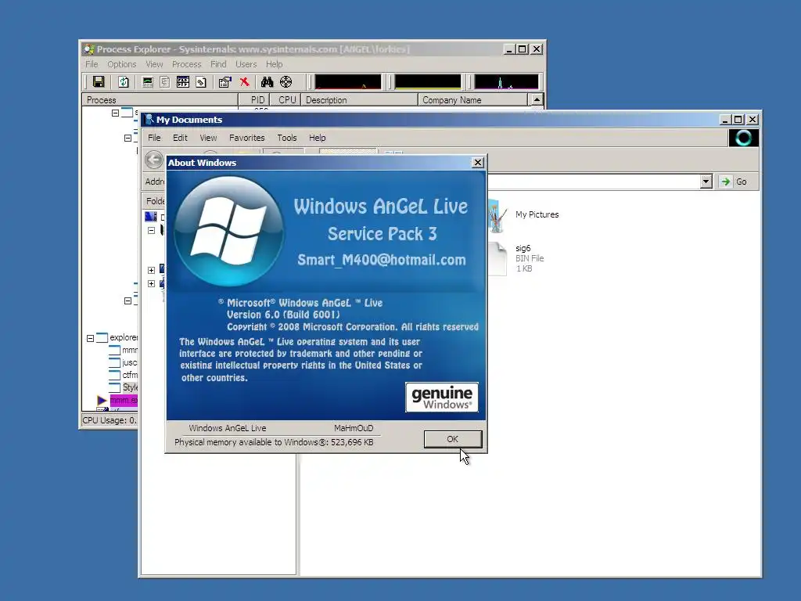801x601 pixels.
Task: Click the purple arrow icon beside highlighted mmm.e row
Action: (x=102, y=400)
